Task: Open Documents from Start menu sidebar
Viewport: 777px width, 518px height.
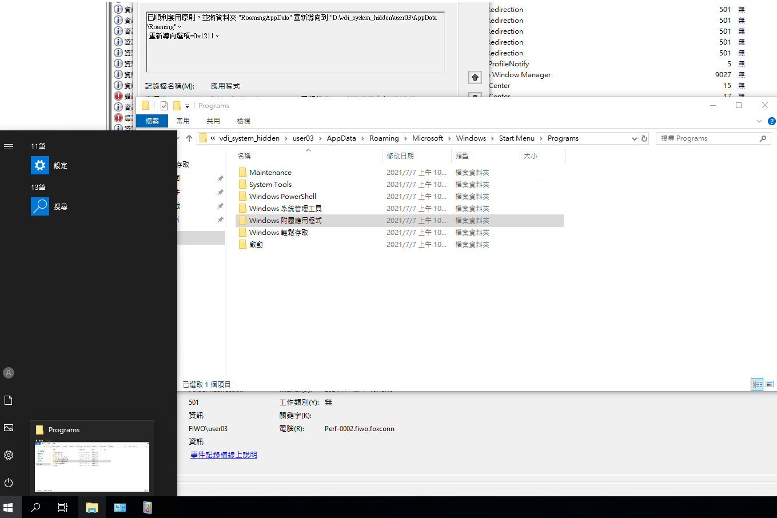Action: click(x=9, y=400)
